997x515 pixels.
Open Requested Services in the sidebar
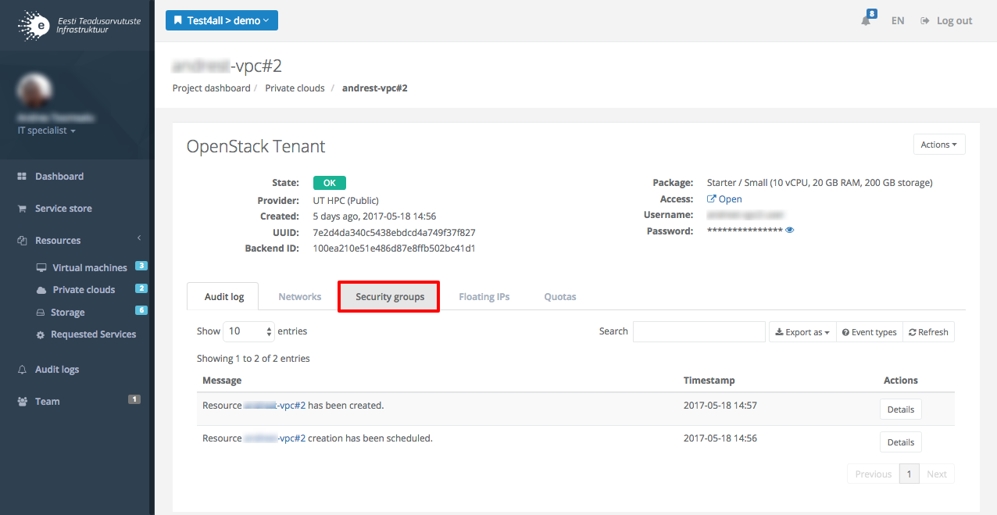pos(94,334)
